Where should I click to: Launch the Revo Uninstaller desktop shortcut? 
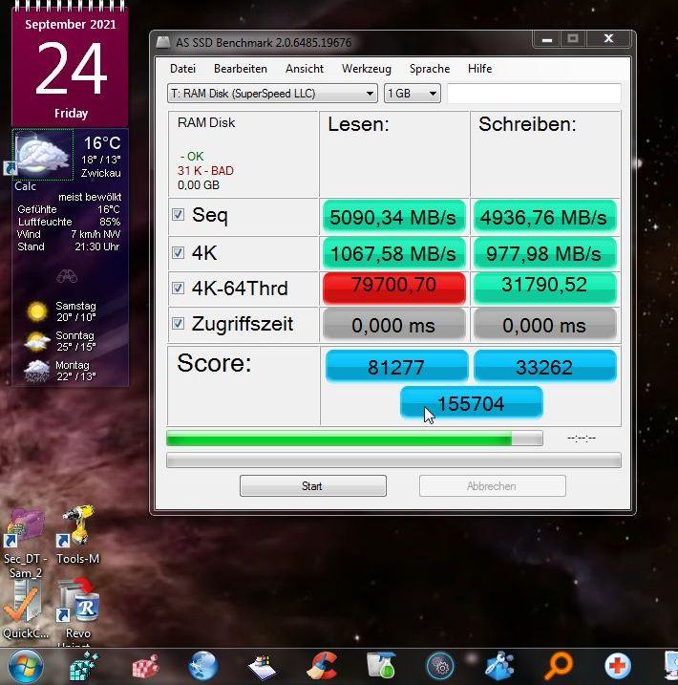78,611
